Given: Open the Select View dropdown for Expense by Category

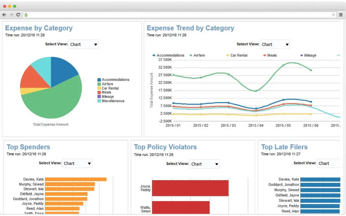Looking at the screenshot, I should point(83,44).
